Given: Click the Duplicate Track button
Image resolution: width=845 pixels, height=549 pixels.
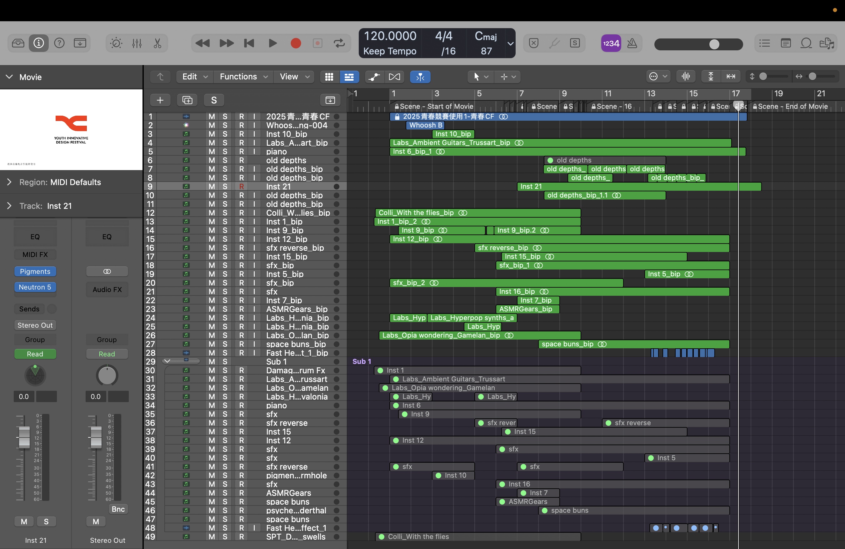Looking at the screenshot, I should click(x=187, y=100).
